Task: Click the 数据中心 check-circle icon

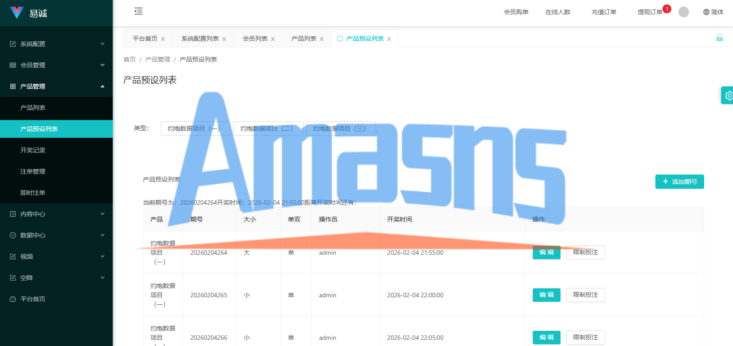Action: (x=13, y=235)
